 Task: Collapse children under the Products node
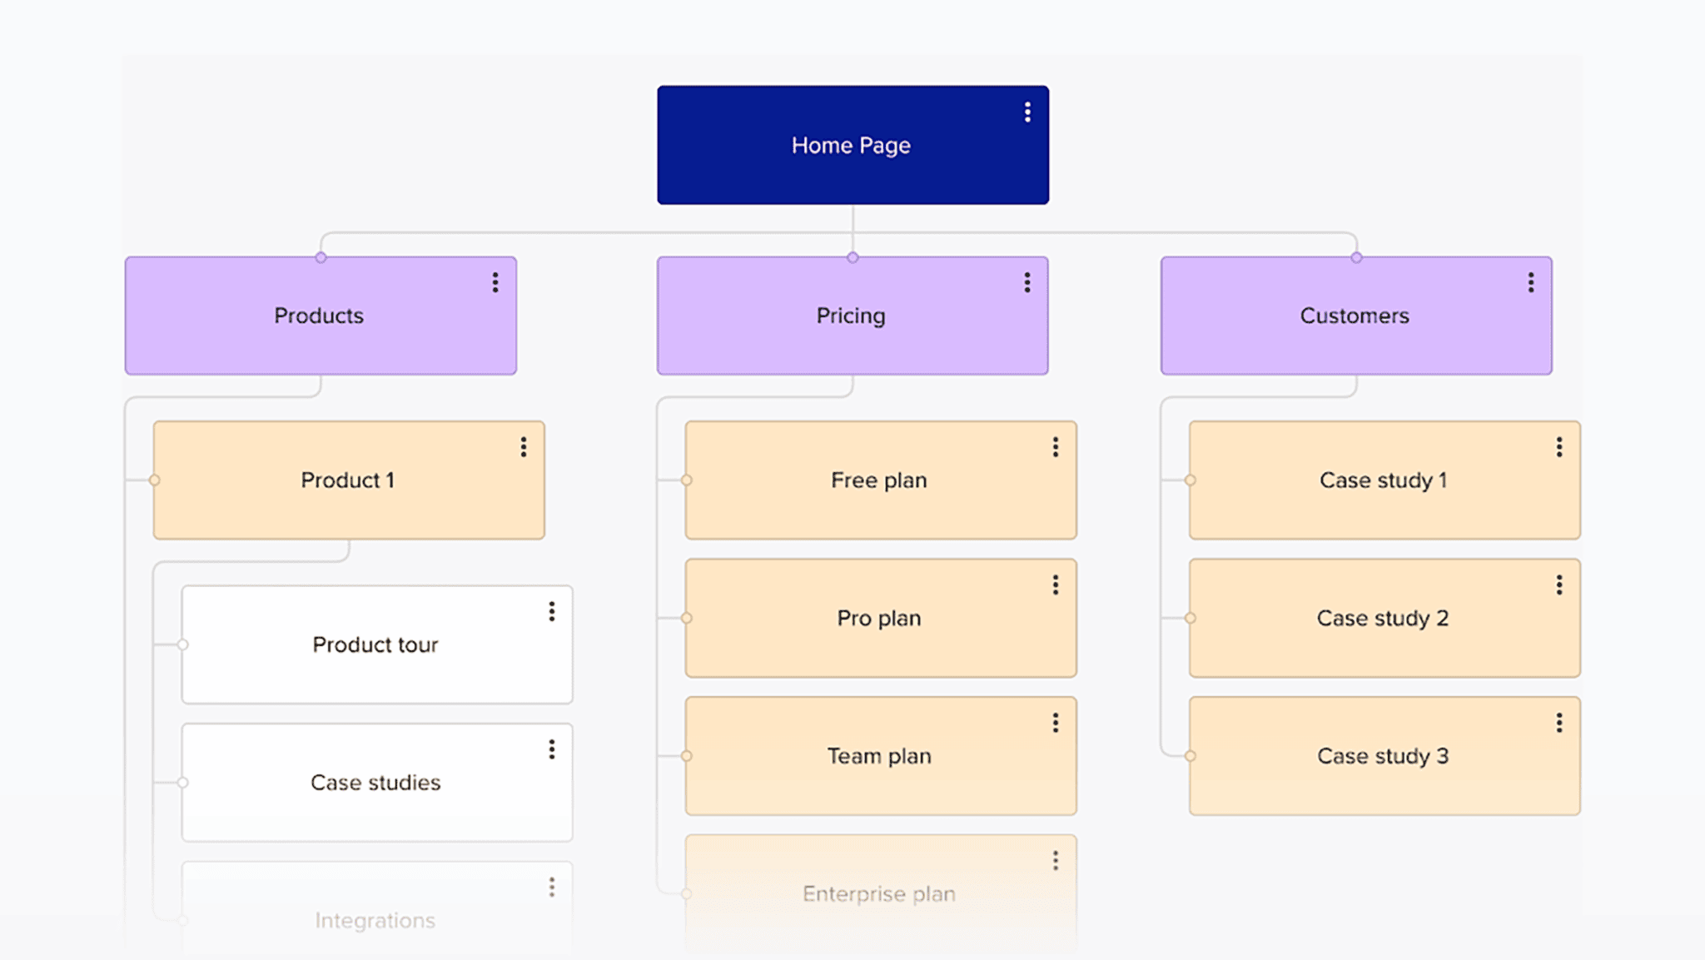[320, 257]
